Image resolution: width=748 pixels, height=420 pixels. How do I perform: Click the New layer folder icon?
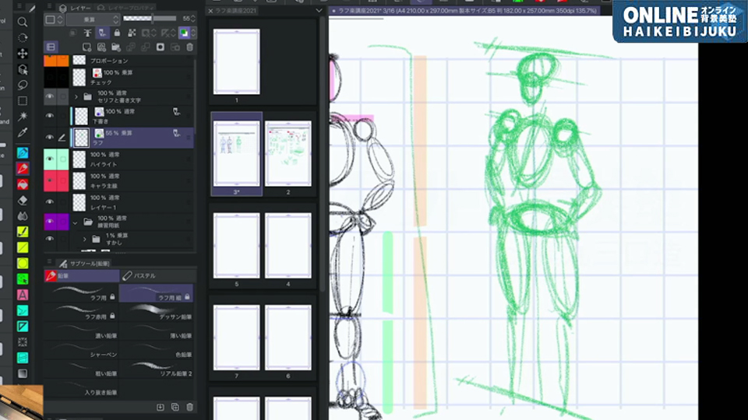(x=116, y=47)
